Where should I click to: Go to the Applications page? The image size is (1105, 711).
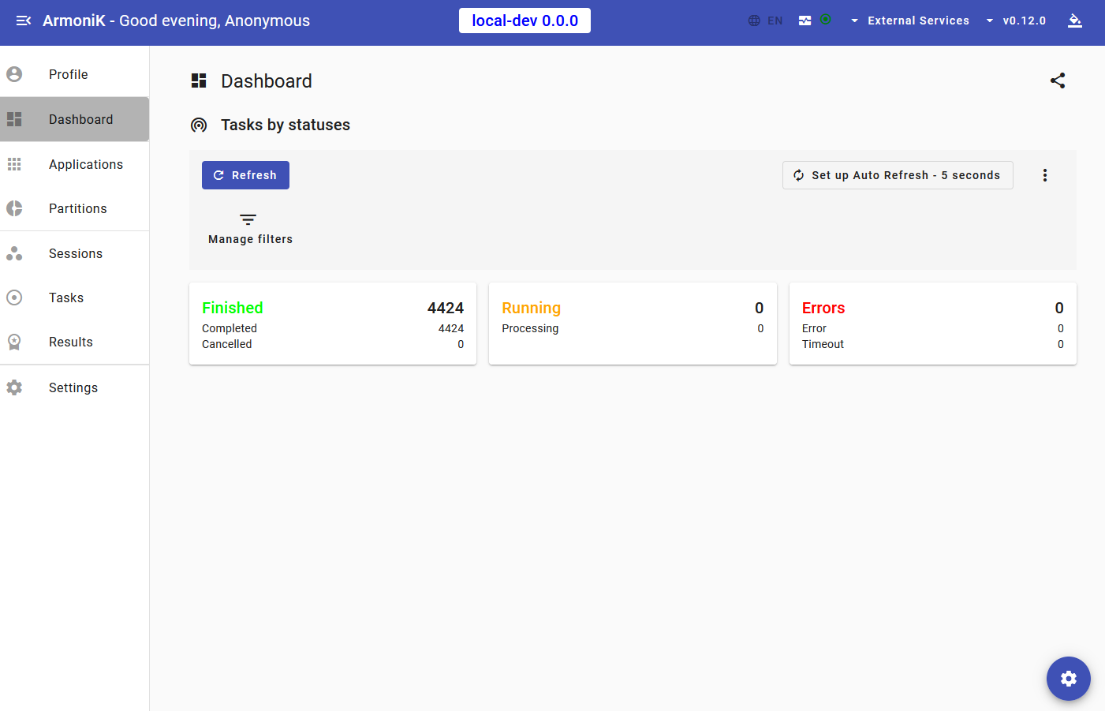pos(85,164)
